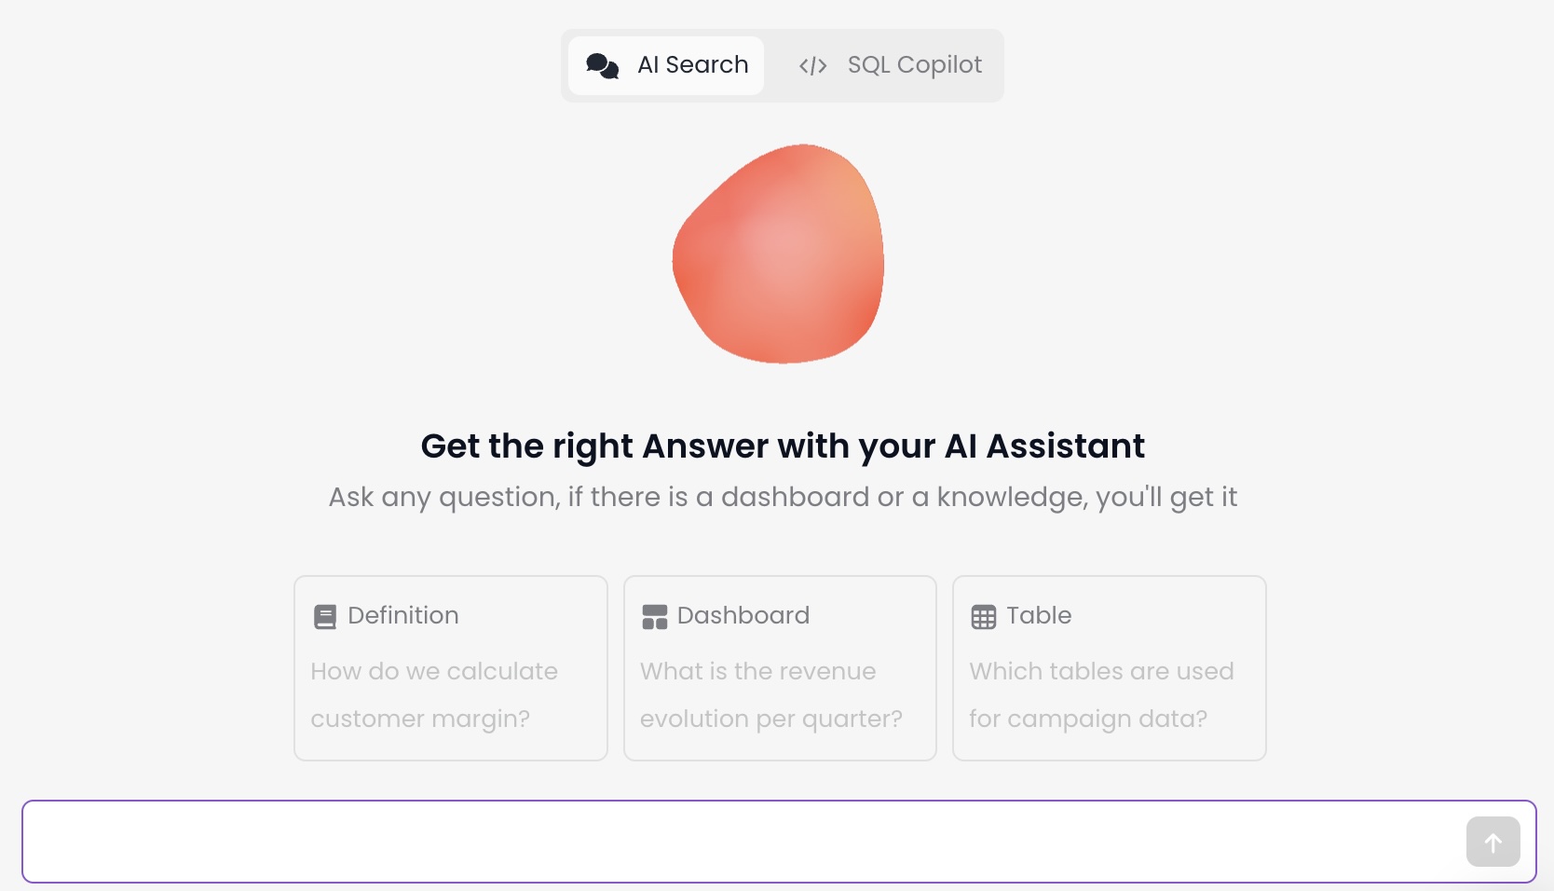Click the Definition book icon
Image resolution: width=1554 pixels, height=891 pixels.
tap(325, 617)
